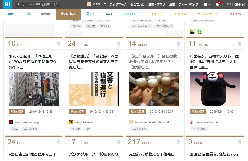248x161 pixels.
Task: Click the Wall Street traffic light thumbnail
Action: pyautogui.click(x=34, y=89)
